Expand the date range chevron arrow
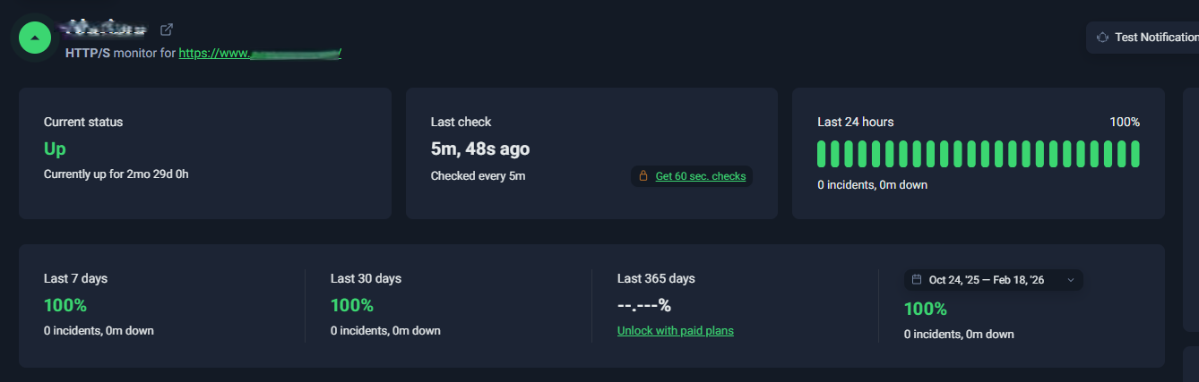This screenshot has height=382, width=1199. [1070, 280]
